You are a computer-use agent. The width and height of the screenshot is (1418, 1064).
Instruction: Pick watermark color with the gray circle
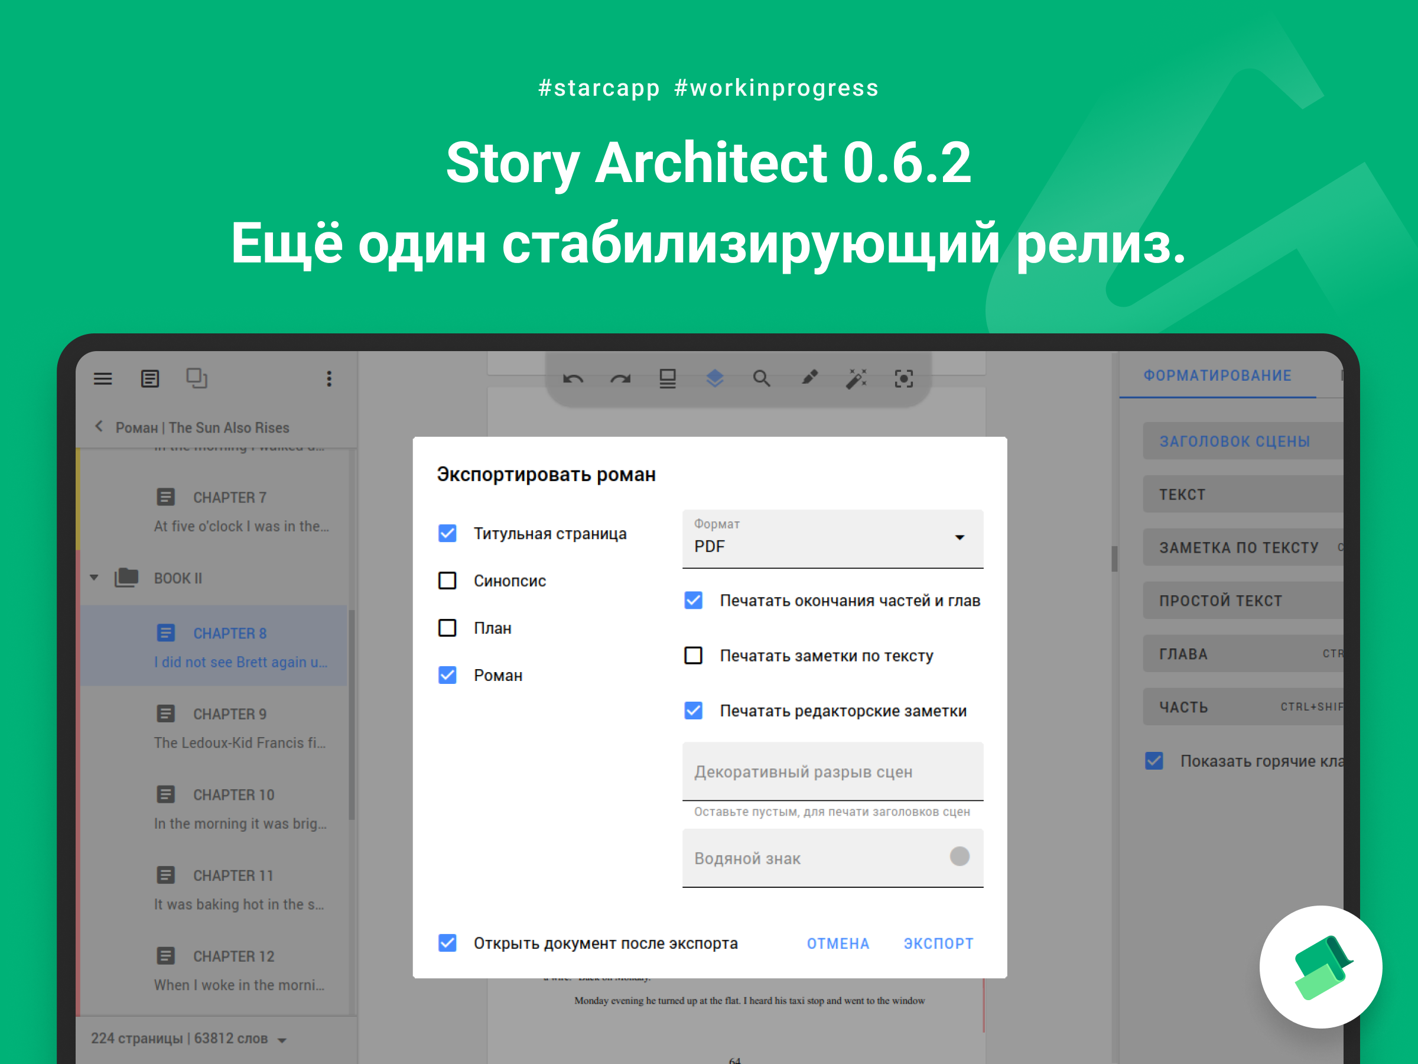point(960,856)
